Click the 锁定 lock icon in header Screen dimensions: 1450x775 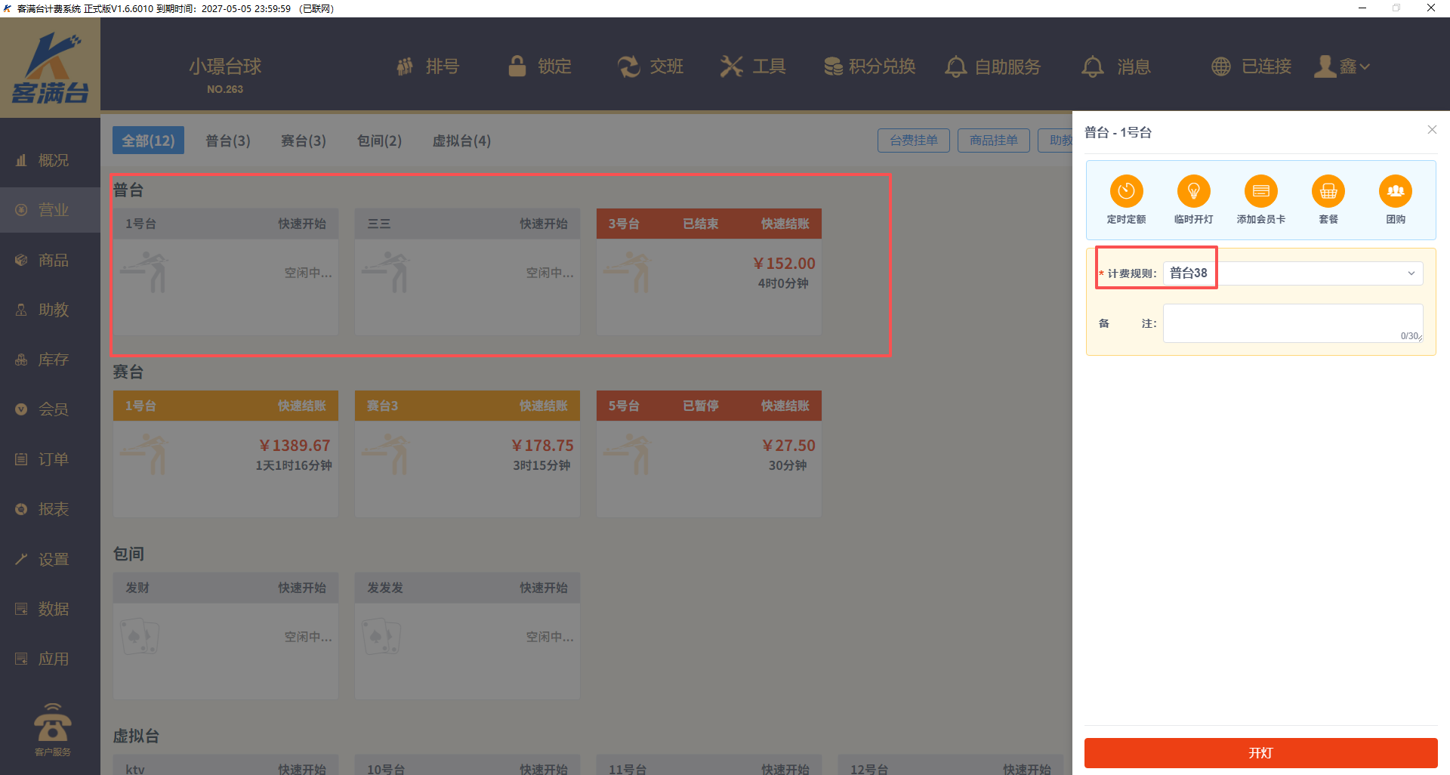(517, 66)
